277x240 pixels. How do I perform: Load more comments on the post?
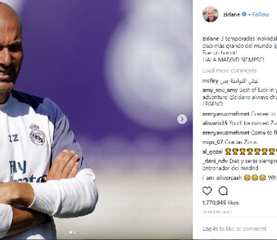click(x=229, y=71)
